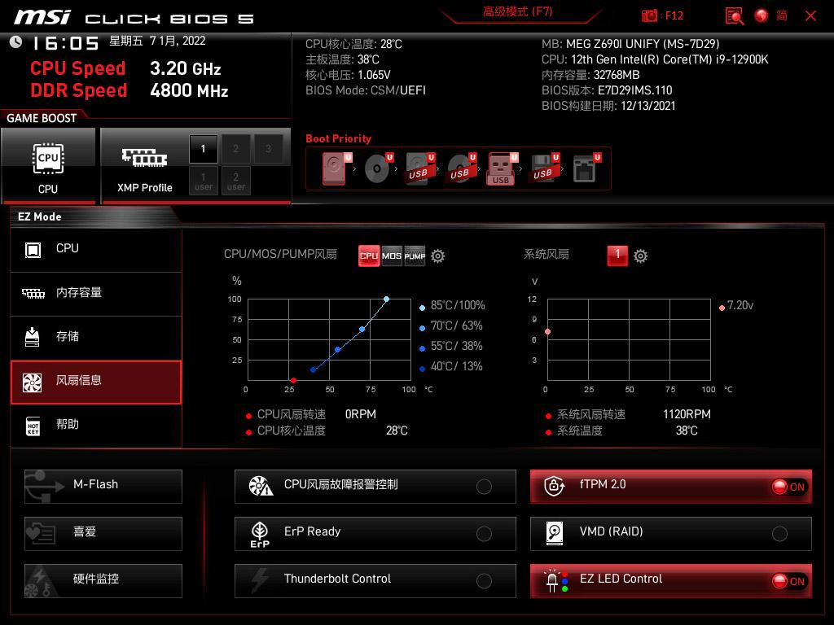The height and width of the screenshot is (625, 834).
Task: Click the XMP Profile memory icon
Action: click(x=144, y=157)
